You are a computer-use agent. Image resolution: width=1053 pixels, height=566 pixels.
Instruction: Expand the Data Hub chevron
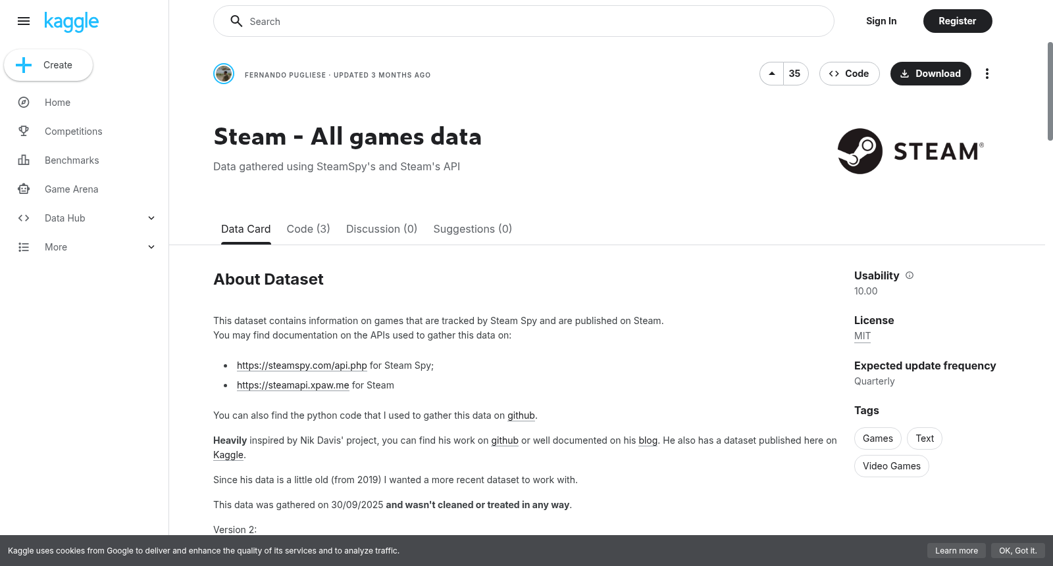tap(151, 218)
